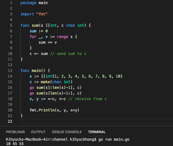Click the go run main.go command in terminal
The height and width of the screenshot is (146, 173).
(x=114, y=139)
